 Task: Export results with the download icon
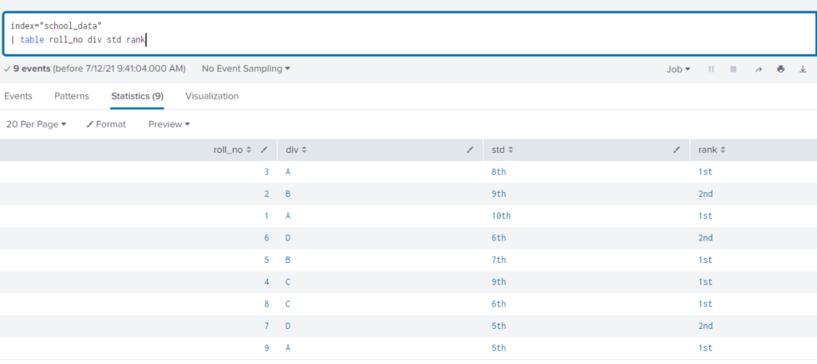pos(803,69)
